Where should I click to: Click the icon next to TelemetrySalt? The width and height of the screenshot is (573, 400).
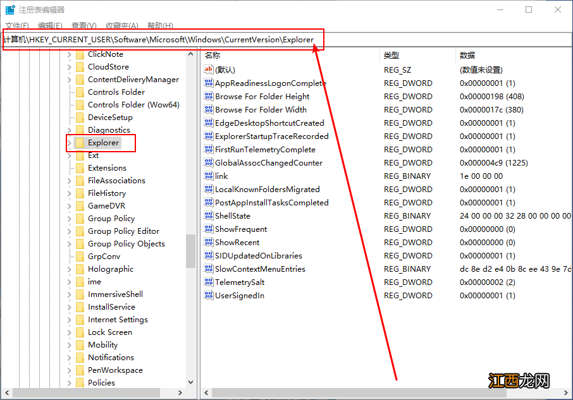pos(209,282)
